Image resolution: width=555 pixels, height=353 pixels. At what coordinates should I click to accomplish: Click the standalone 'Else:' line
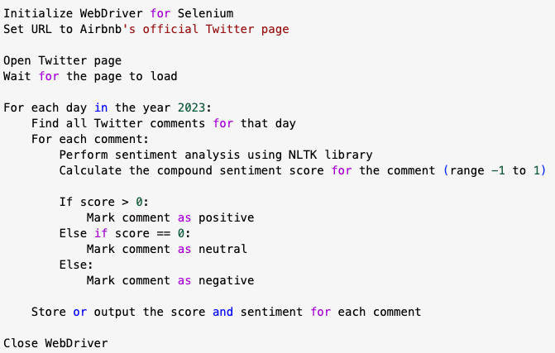click(76, 265)
